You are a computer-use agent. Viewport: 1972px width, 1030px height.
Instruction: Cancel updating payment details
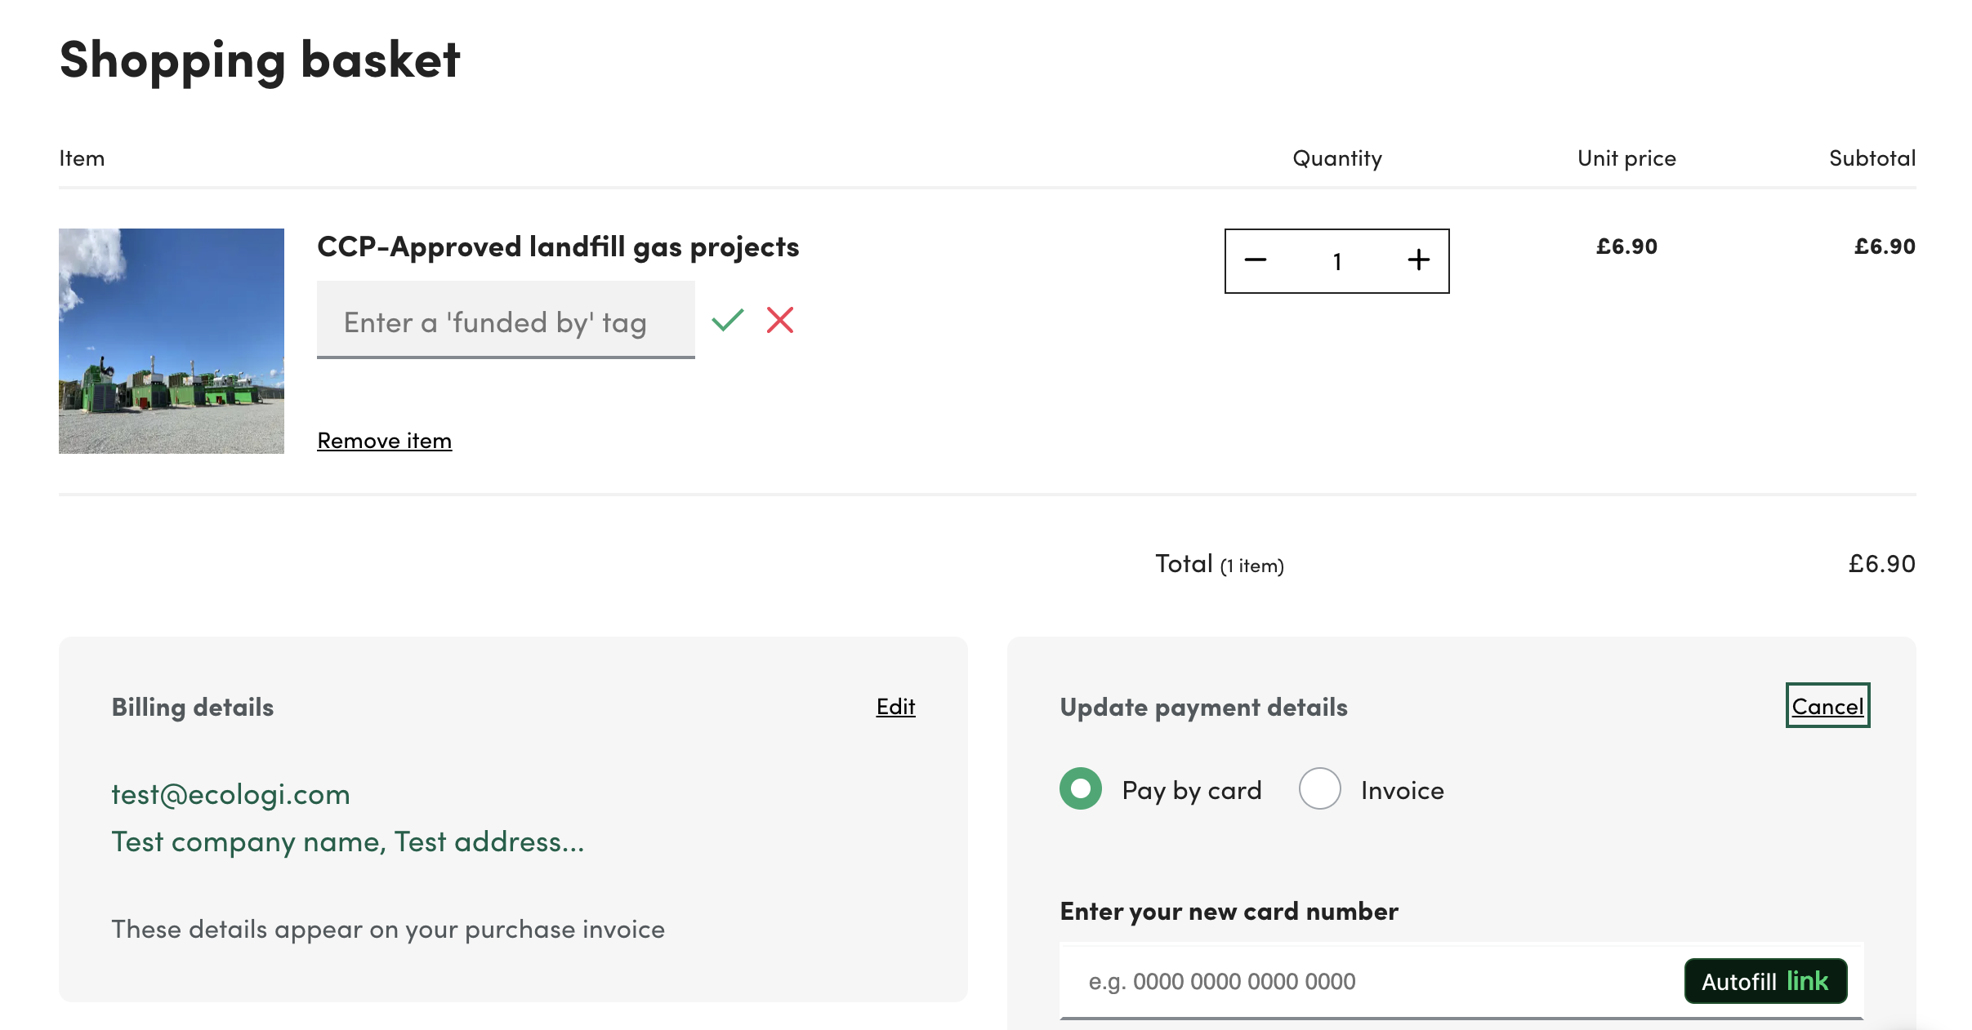1827,707
